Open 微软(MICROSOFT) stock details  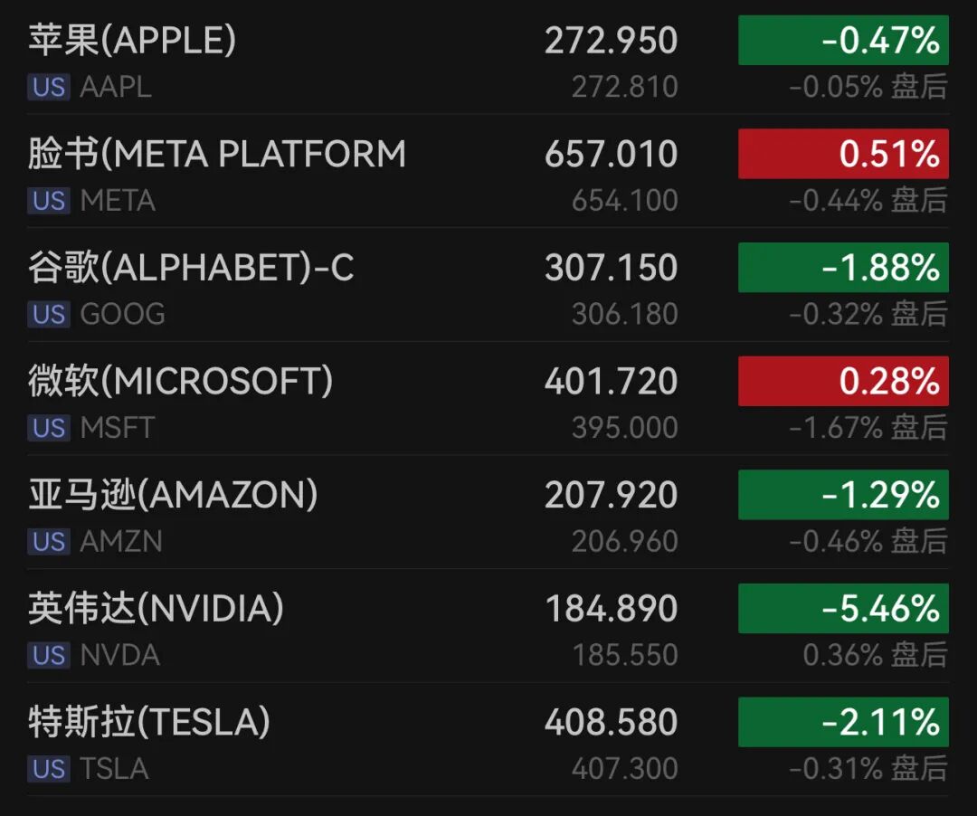coord(181,381)
